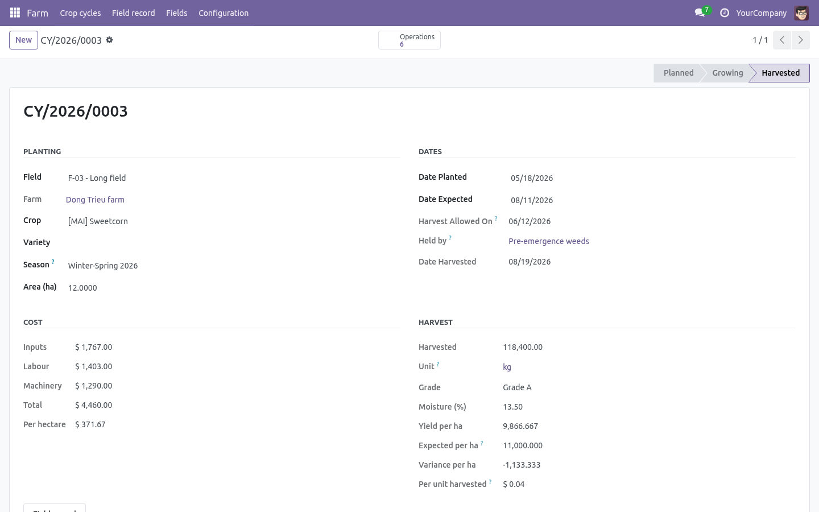Edit the Moisture (%) value 13.50
This screenshot has width=819, height=512.
pos(512,407)
